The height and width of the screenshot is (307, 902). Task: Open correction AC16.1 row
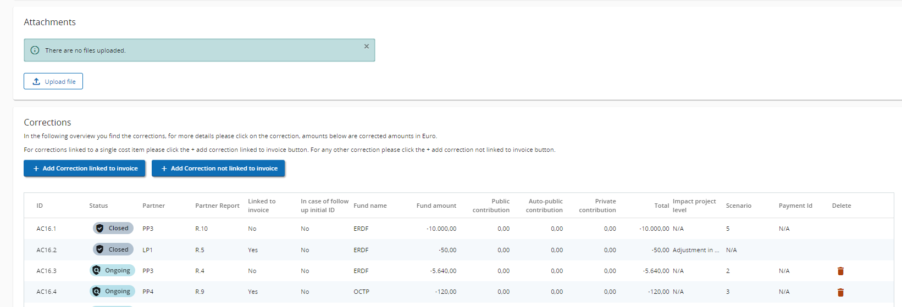pos(46,229)
